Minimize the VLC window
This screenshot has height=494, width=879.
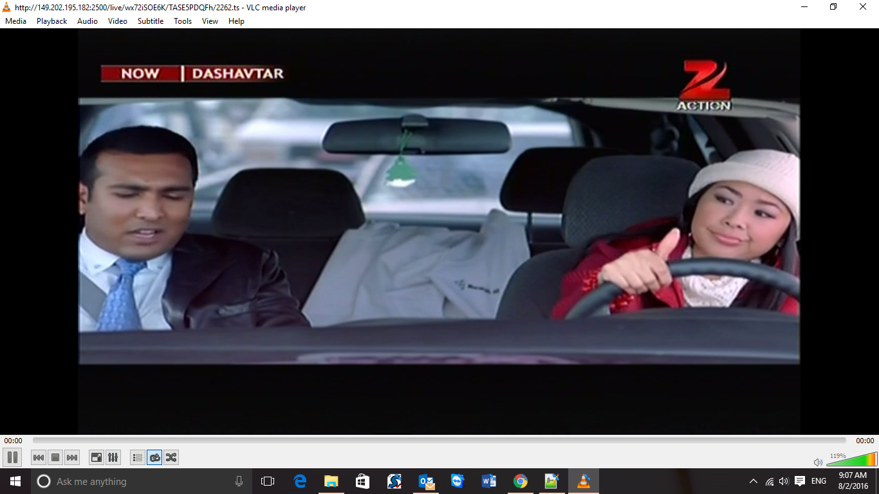[804, 7]
